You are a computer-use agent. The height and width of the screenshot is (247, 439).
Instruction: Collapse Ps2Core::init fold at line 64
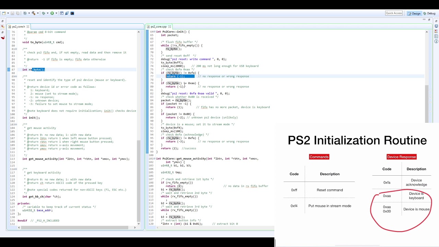click(x=155, y=32)
